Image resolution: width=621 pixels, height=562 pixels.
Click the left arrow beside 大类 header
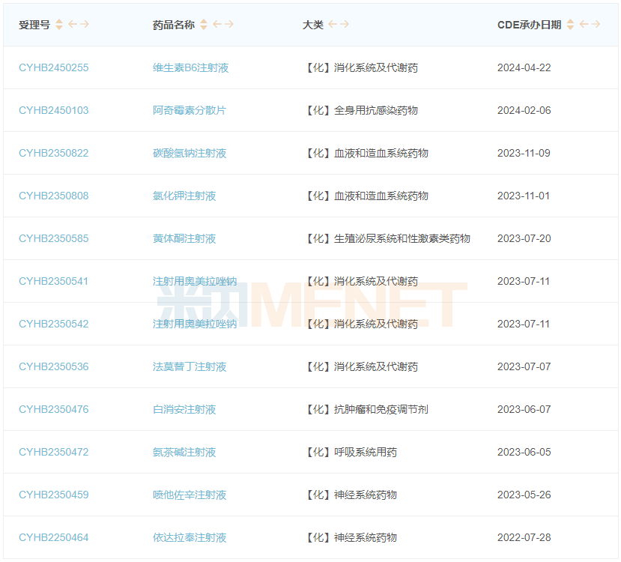pyautogui.click(x=333, y=24)
